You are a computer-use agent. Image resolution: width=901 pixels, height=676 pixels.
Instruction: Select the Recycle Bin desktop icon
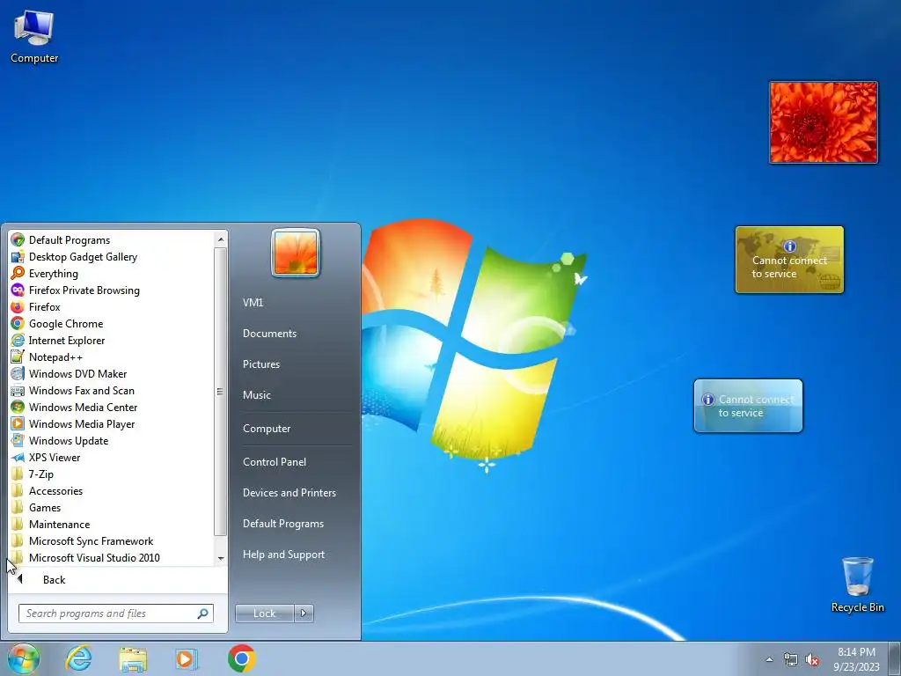[x=857, y=584]
